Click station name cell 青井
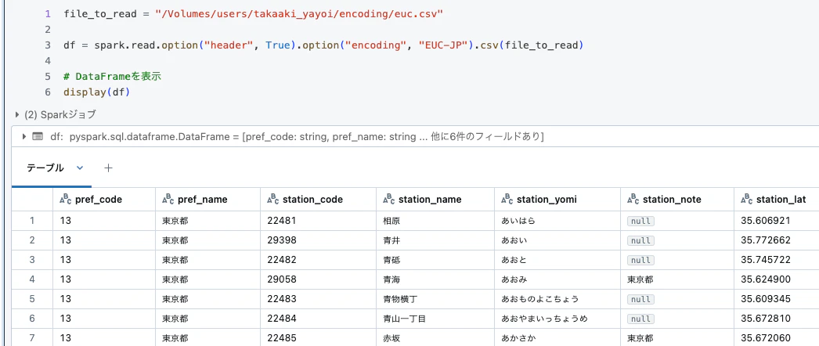The height and width of the screenshot is (346, 819). [435, 240]
